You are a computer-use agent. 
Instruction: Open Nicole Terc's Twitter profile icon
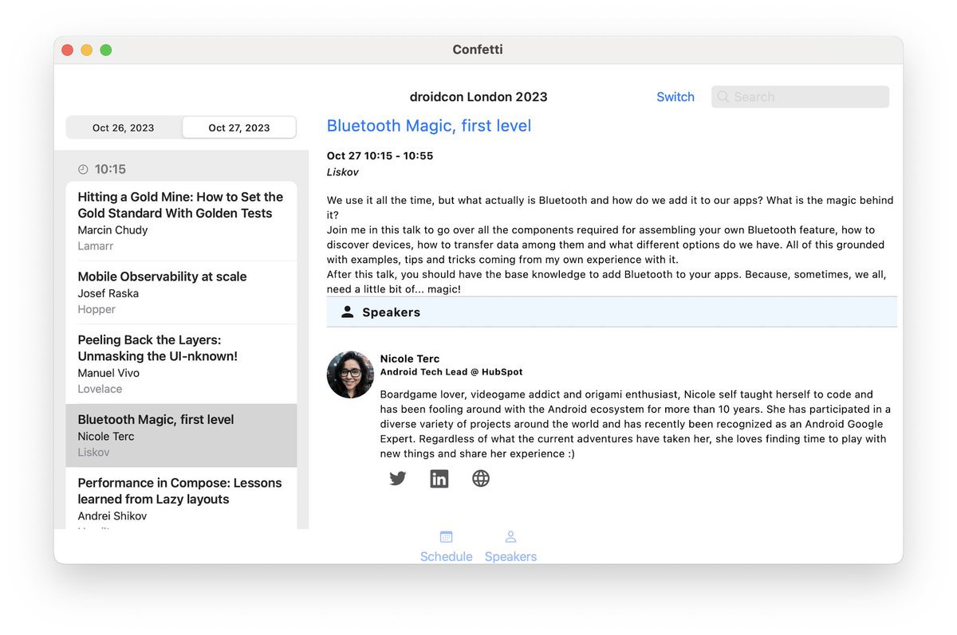pyautogui.click(x=397, y=479)
